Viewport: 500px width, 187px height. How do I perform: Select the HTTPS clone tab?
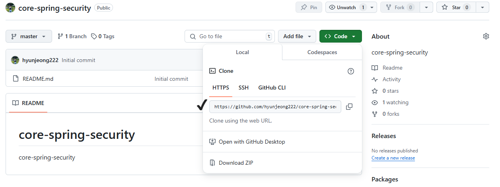221,88
